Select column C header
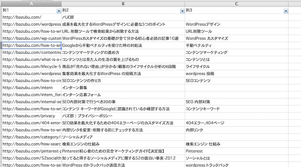Screen dimensions: 301x167 point(236,3)
